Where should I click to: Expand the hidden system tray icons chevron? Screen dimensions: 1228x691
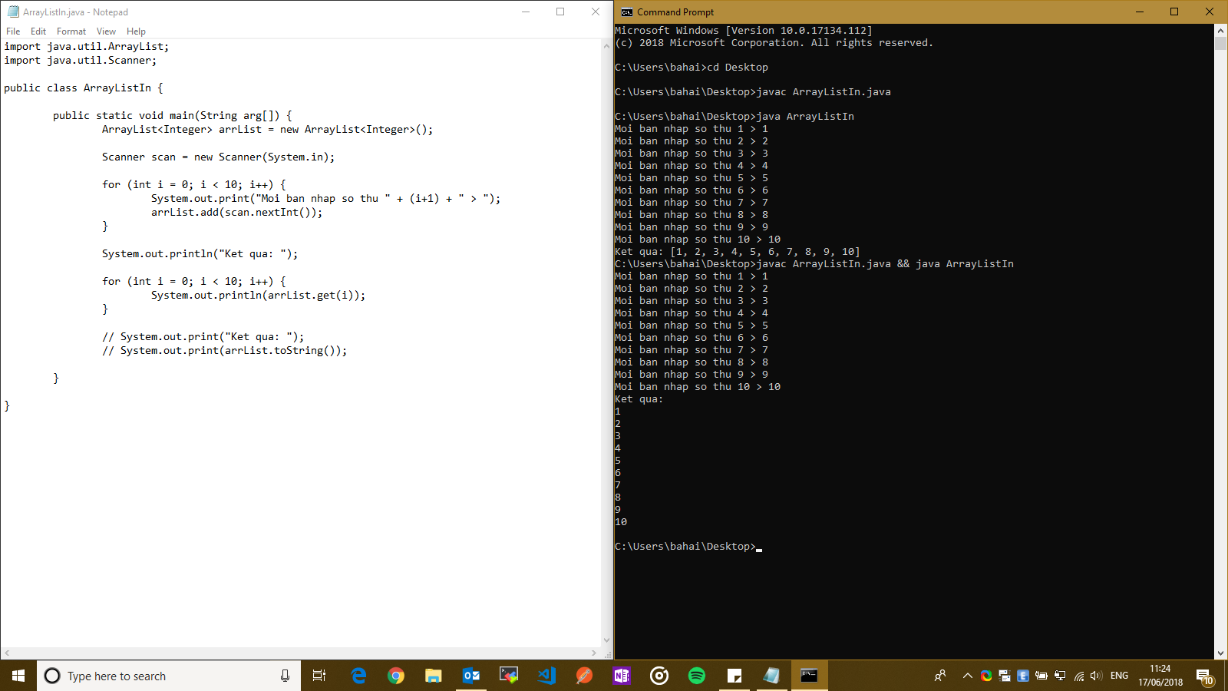967,676
